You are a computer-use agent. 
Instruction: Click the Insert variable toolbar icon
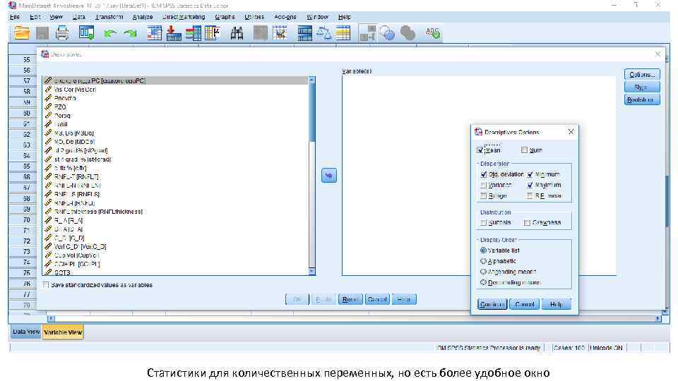point(280,33)
